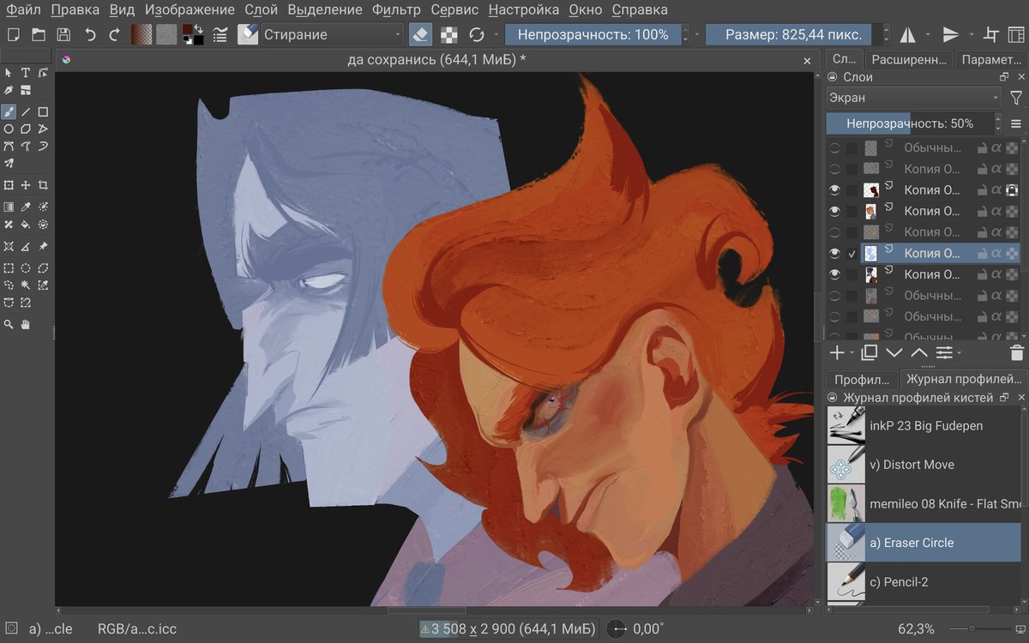Click the image size status bar button
This screenshot has height=643, width=1029.
click(508, 629)
